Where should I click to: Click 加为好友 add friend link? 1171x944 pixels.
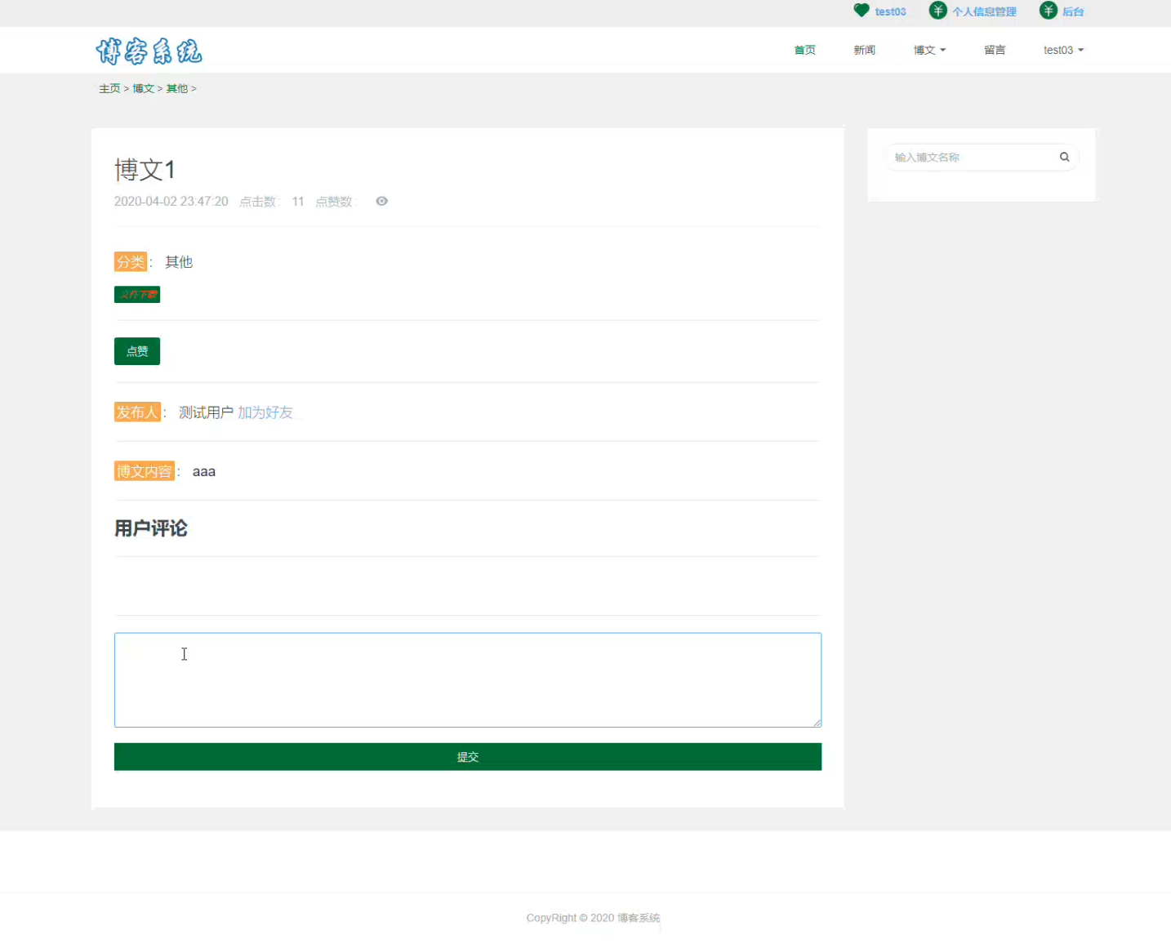click(x=265, y=412)
